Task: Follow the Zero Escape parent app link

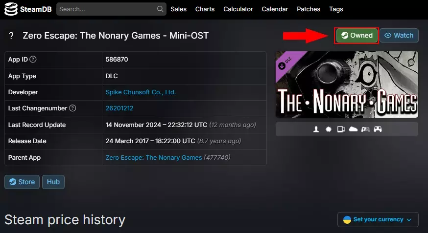Action: click(x=154, y=157)
